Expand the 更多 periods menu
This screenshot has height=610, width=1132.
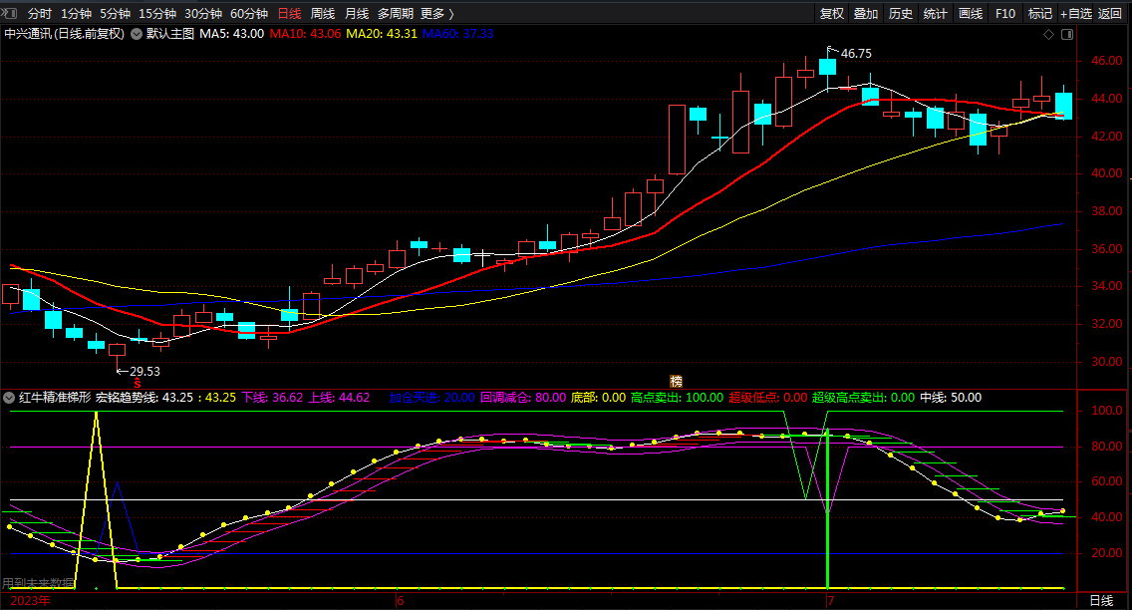click(436, 14)
